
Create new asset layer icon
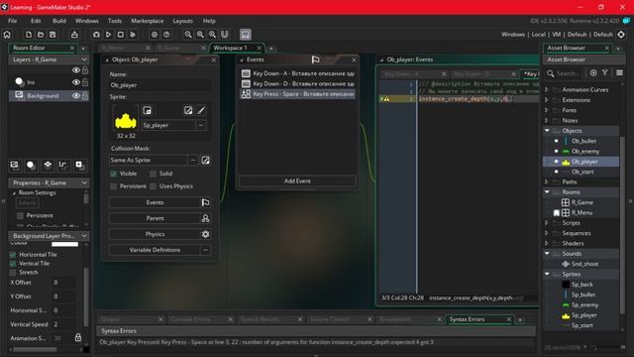[x=79, y=165]
